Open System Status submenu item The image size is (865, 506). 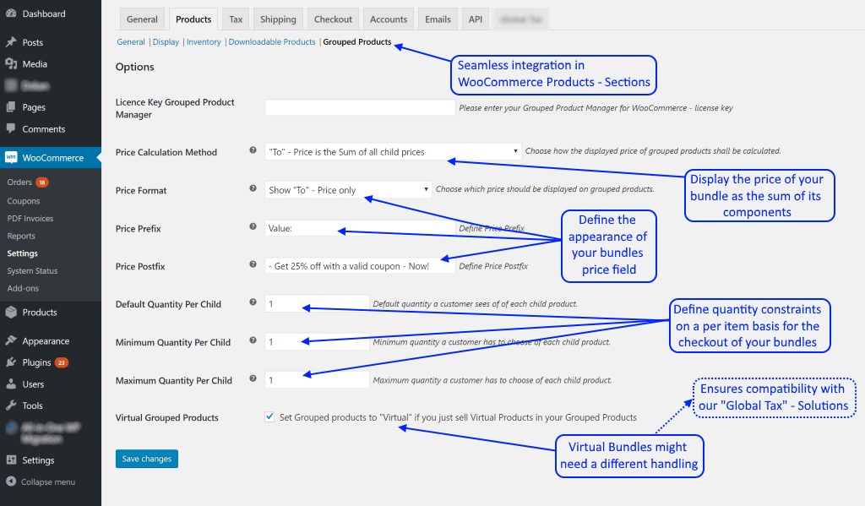32,271
